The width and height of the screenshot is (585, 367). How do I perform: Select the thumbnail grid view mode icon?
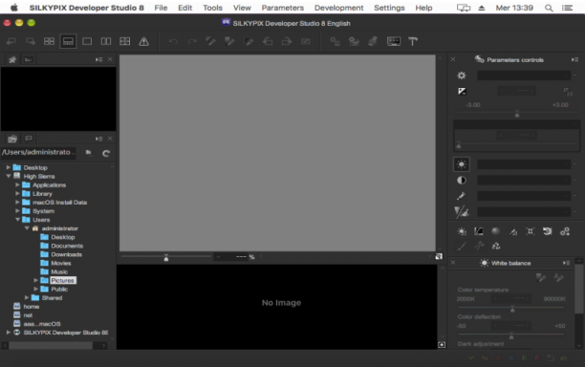tap(49, 41)
